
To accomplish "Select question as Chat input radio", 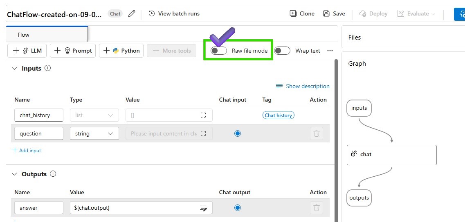I will click(x=238, y=133).
